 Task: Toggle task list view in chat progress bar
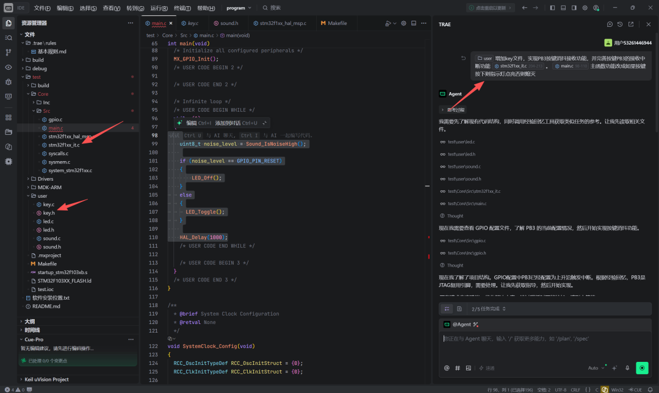tap(447, 309)
